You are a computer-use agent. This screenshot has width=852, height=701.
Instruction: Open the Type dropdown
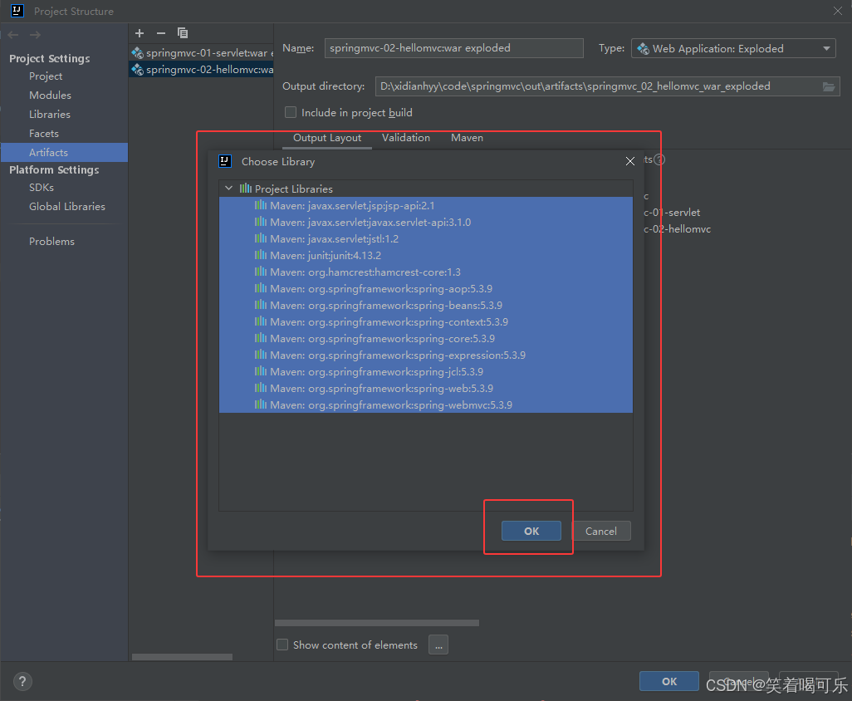[733, 48]
